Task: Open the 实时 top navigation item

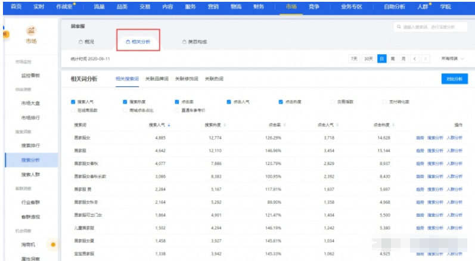Action: [39, 7]
